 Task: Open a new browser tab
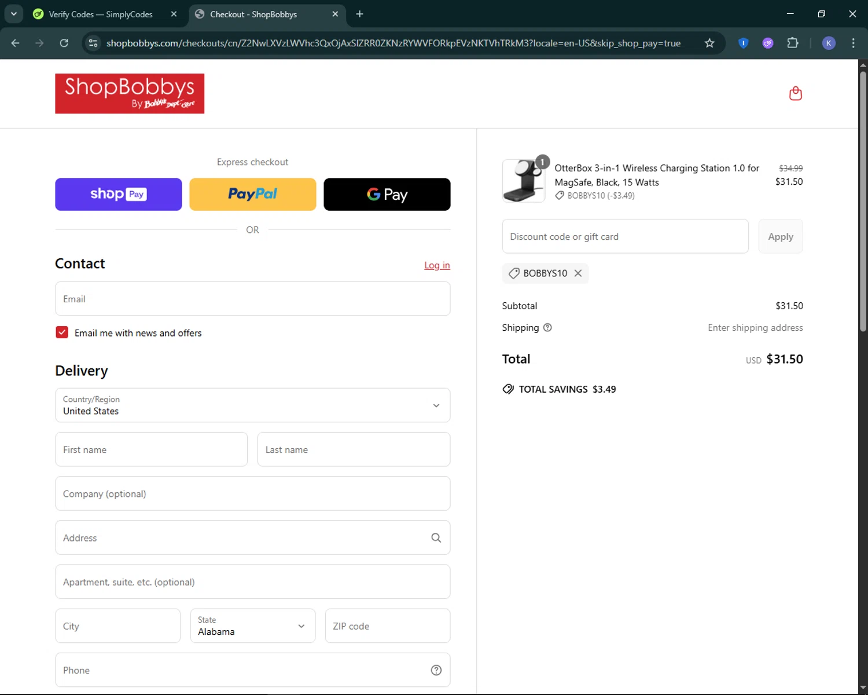359,14
